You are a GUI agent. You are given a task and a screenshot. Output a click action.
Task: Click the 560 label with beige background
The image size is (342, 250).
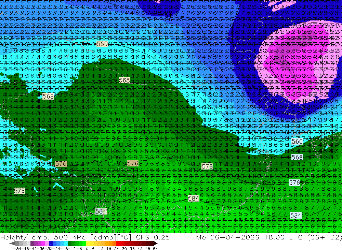(x=102, y=44)
